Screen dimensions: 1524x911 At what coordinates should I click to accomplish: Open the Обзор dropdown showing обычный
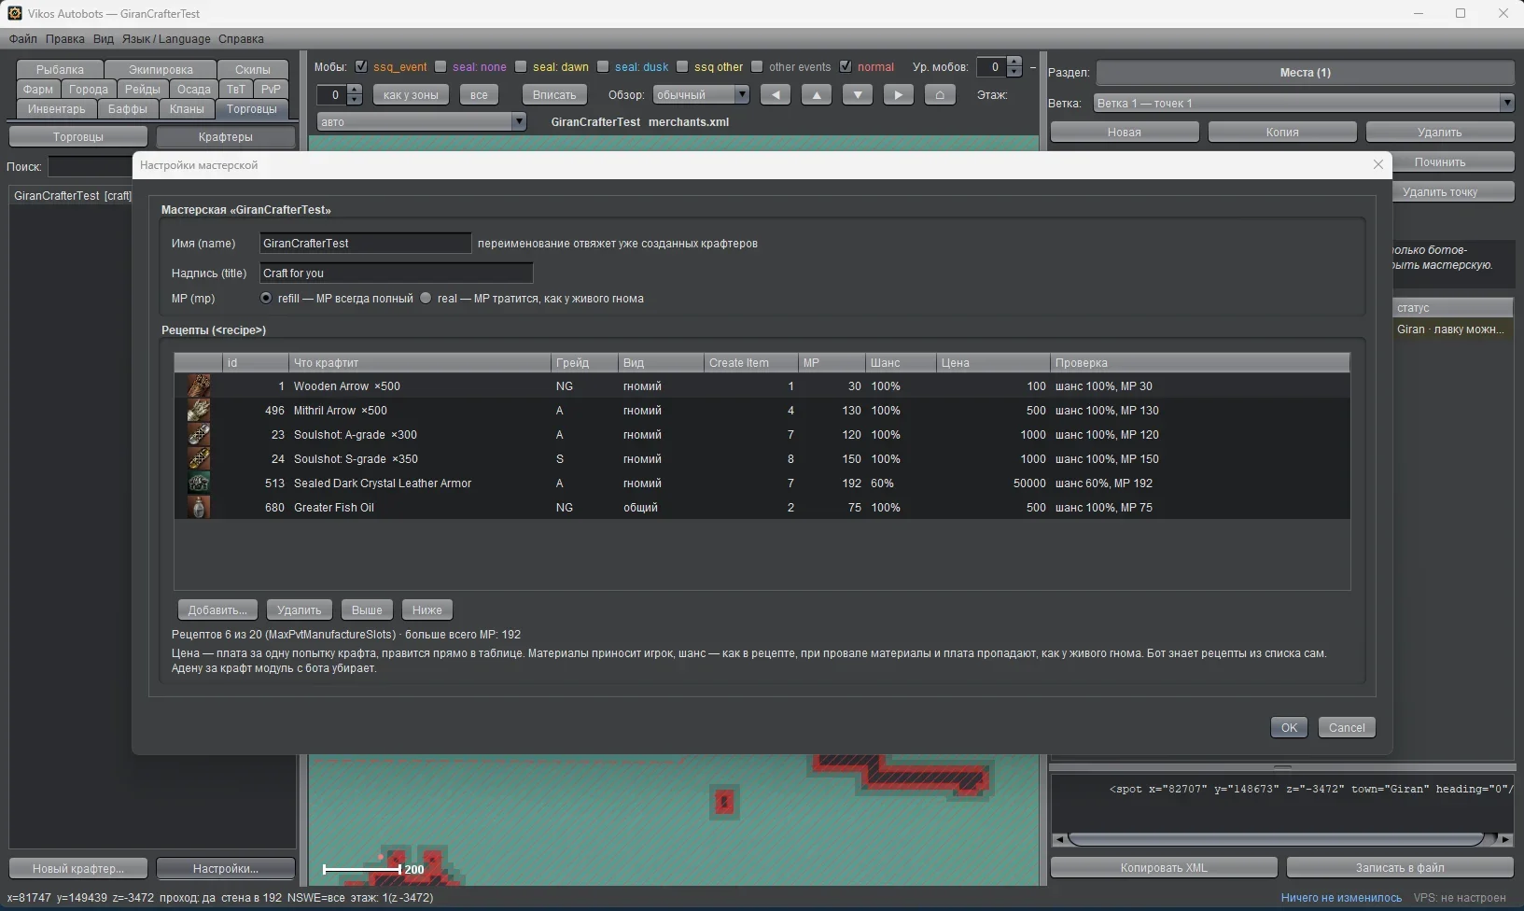coord(701,94)
